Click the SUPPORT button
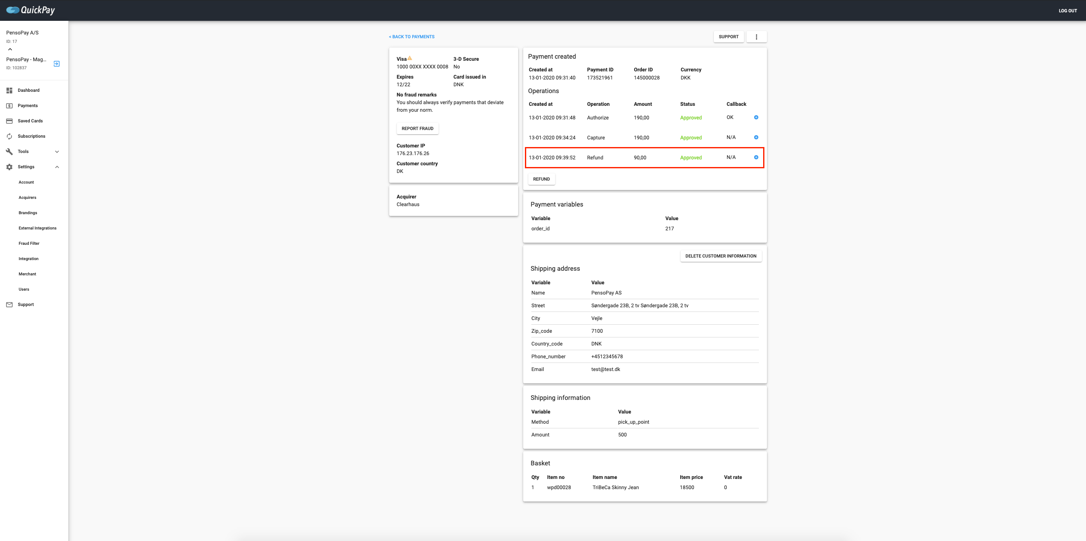This screenshot has height=541, width=1086. tap(729, 37)
